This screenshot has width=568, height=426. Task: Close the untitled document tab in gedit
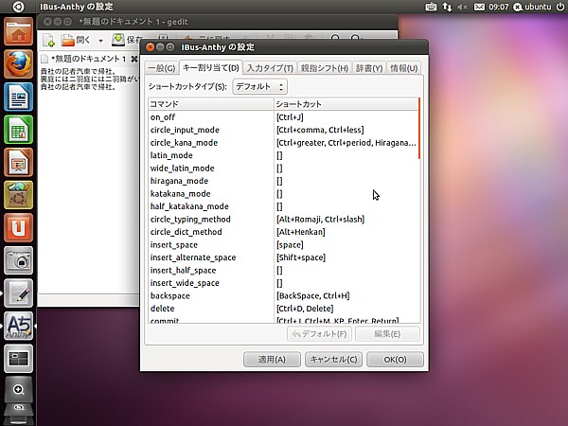[x=134, y=59]
